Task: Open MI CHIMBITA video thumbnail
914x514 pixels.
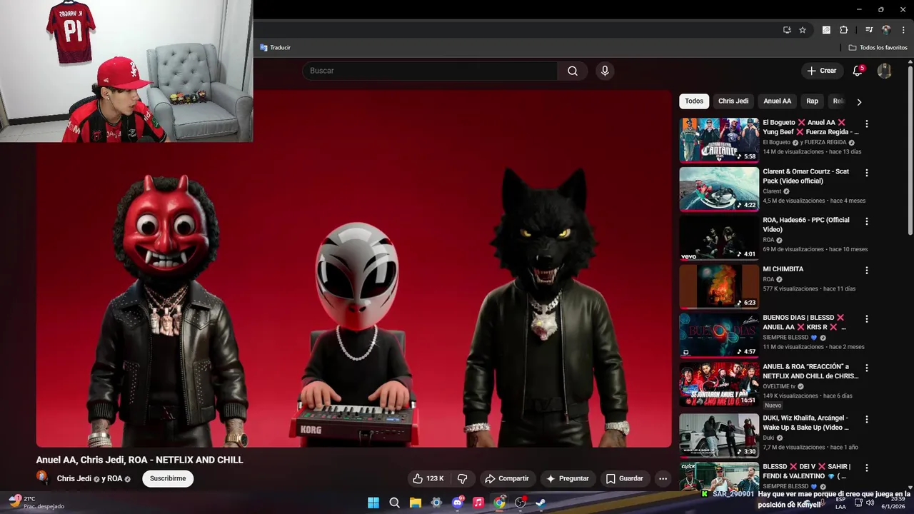Action: click(x=719, y=287)
